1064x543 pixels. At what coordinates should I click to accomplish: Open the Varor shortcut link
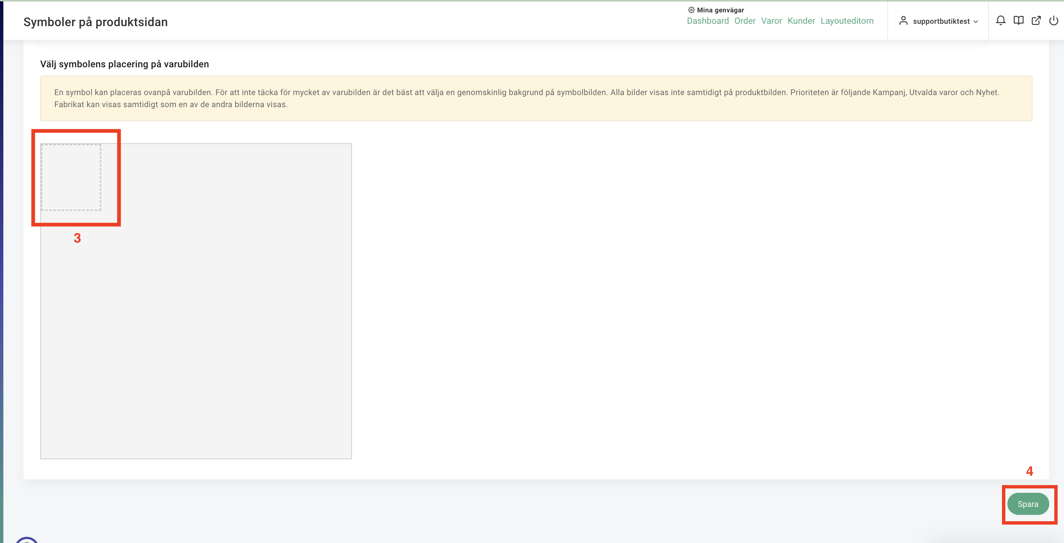pyautogui.click(x=771, y=21)
